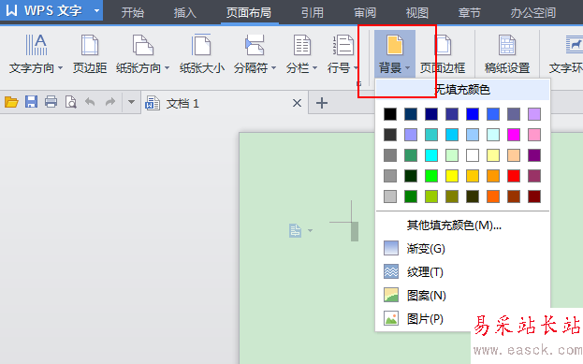Screen dimensions: 583x364
Task: Click the undo arrow icon
Action: pyautogui.click(x=90, y=101)
